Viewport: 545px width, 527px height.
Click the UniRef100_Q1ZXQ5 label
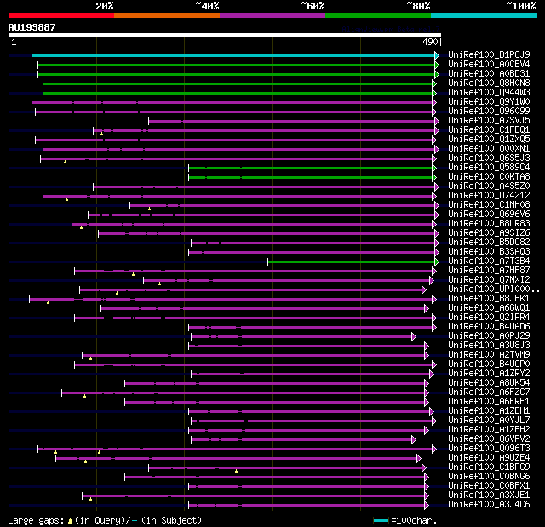coord(489,140)
